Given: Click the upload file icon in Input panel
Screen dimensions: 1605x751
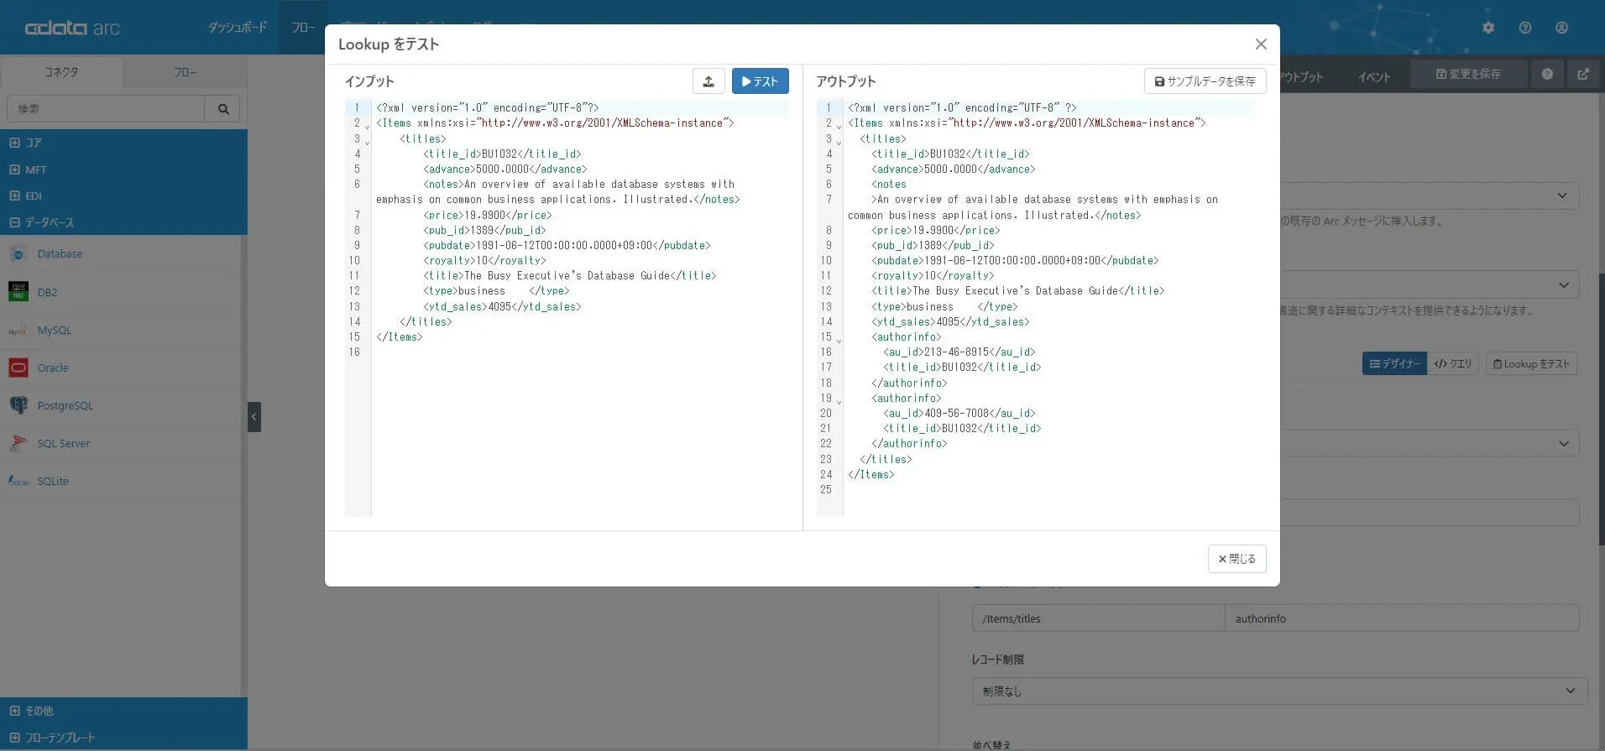Looking at the screenshot, I should tap(708, 81).
